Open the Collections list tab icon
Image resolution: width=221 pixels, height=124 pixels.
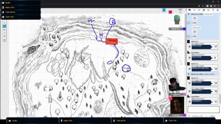tap(213, 10)
